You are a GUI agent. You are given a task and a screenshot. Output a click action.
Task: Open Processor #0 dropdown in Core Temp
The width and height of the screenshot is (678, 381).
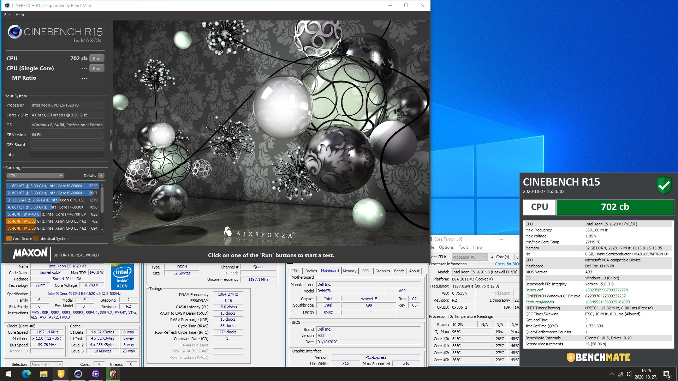coord(469,257)
